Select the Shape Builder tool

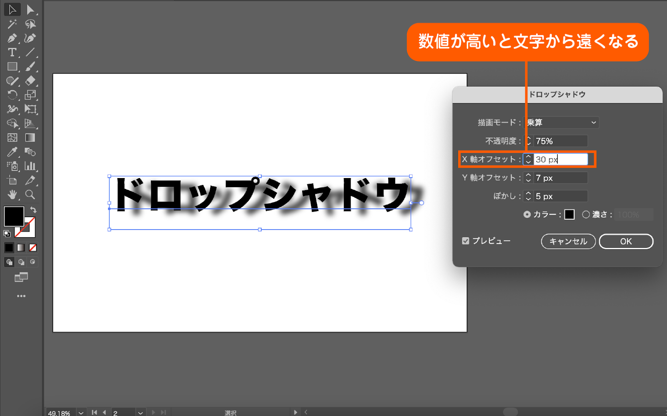[x=12, y=124]
